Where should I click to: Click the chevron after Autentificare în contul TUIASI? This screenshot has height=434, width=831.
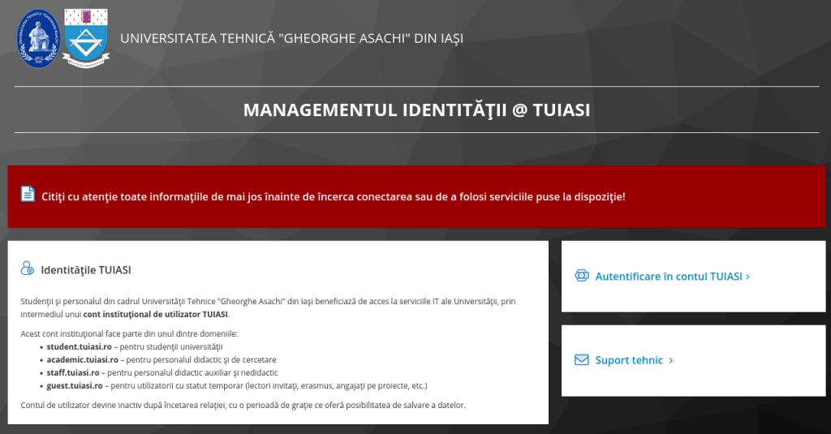pos(747,277)
